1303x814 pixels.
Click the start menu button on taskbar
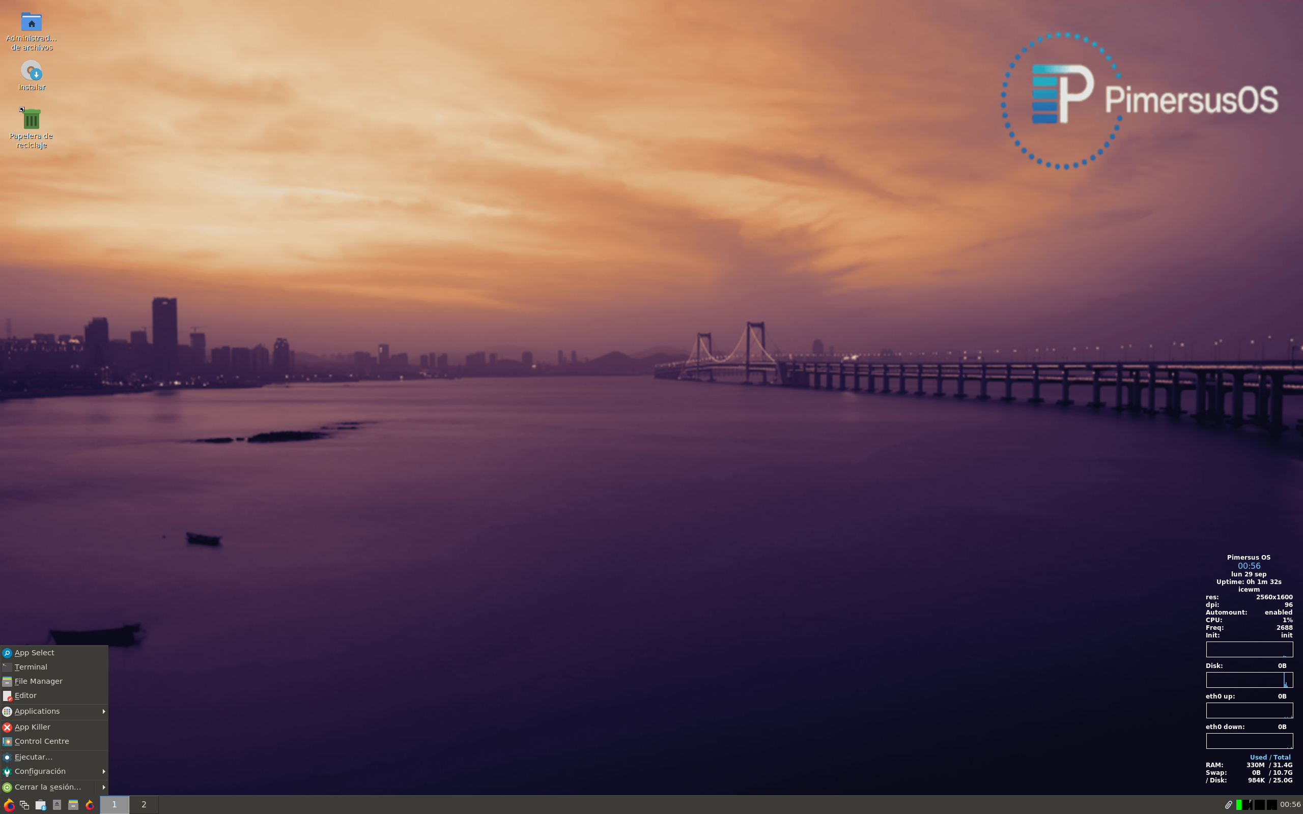coord(9,805)
